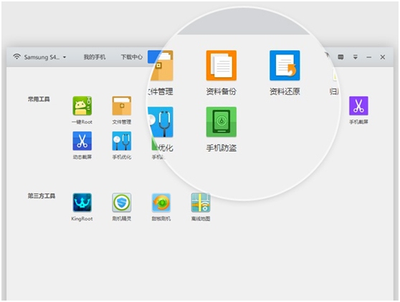
Task: Launch 动态截屏 blue scissors icon
Action: [x=82, y=141]
